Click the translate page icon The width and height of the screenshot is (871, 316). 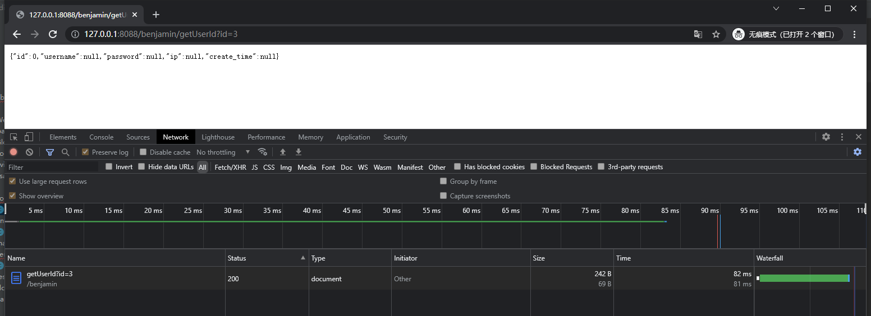point(698,34)
